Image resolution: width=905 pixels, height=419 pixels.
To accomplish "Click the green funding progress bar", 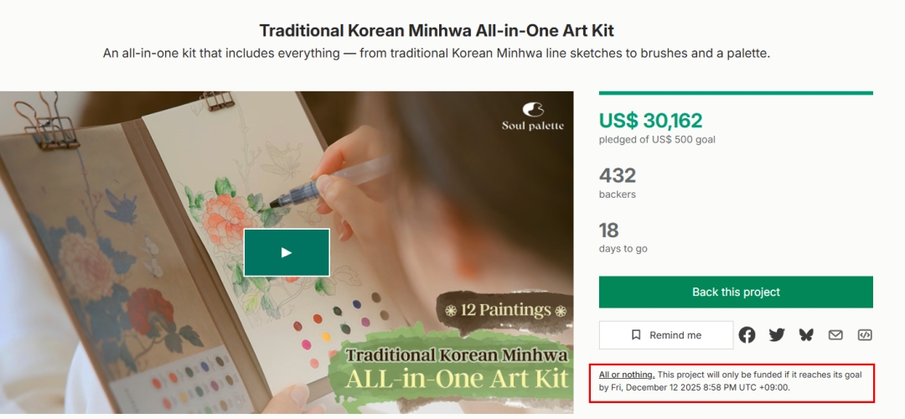I will 736,93.
